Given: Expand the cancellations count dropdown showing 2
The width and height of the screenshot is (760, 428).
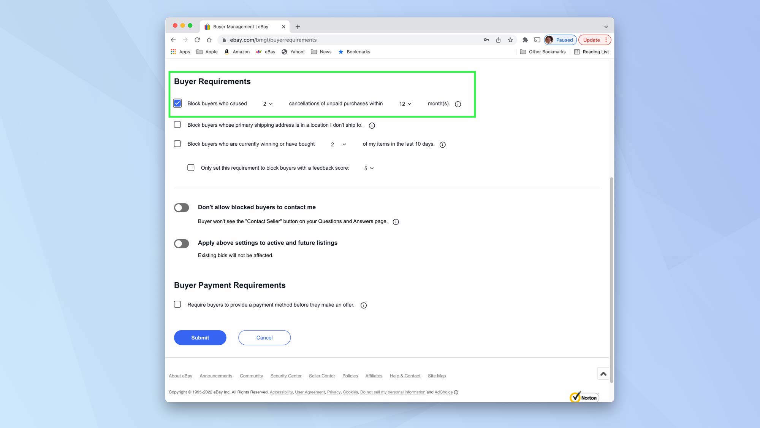Looking at the screenshot, I should pyautogui.click(x=267, y=103).
